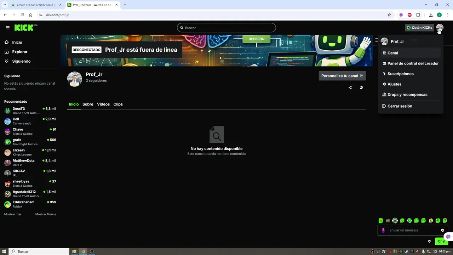Open Explorar in the left sidebar

point(19,52)
